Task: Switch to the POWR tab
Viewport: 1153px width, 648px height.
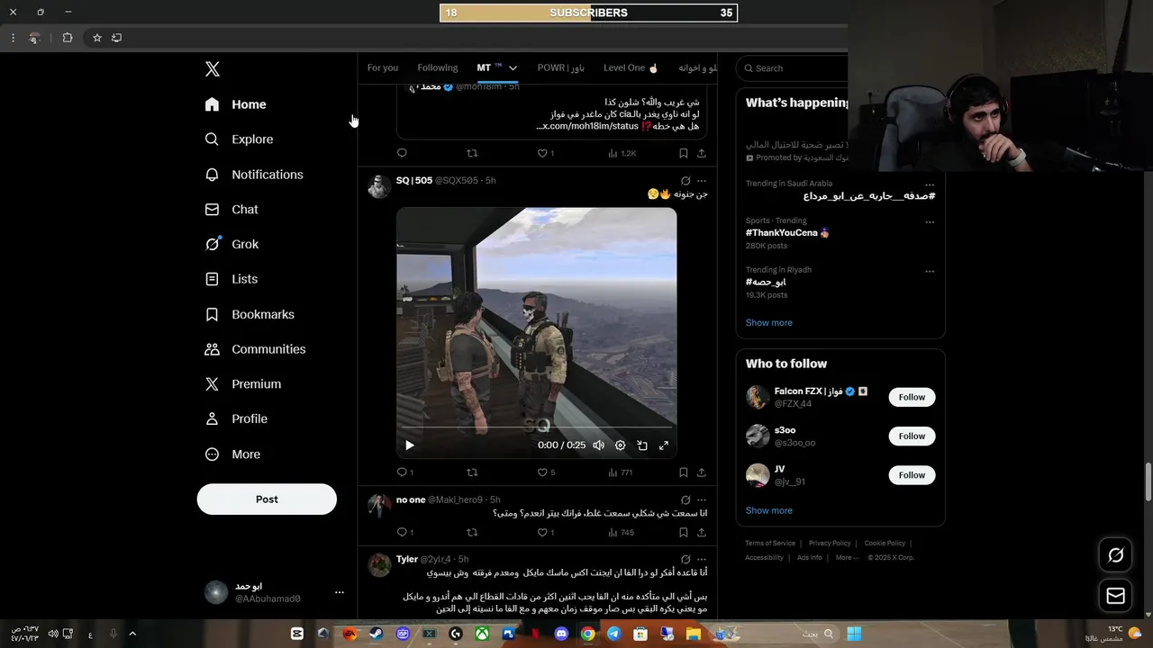Action: (560, 67)
